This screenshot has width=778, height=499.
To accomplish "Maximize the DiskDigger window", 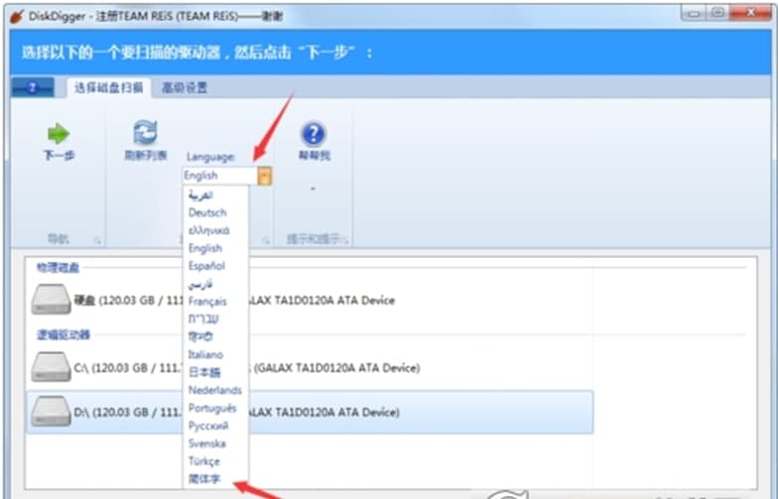I will (x=717, y=12).
